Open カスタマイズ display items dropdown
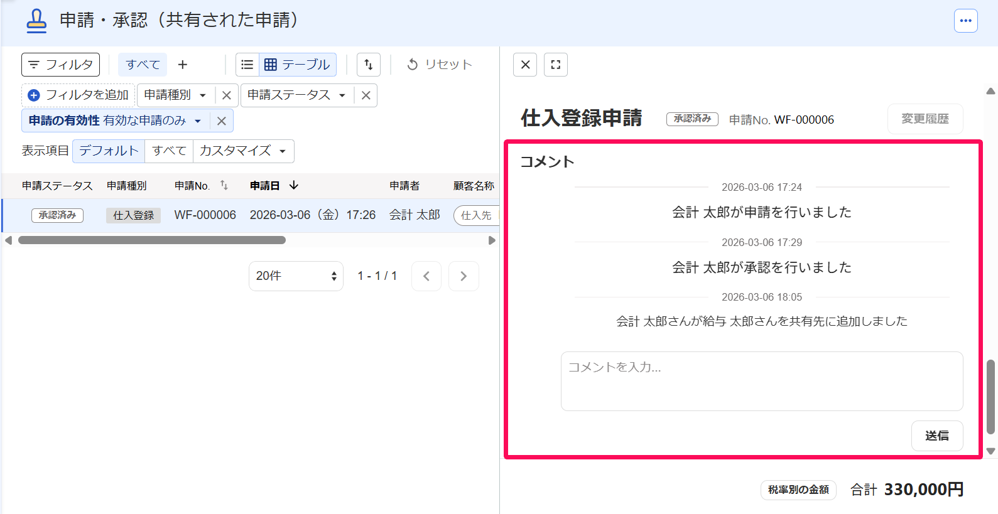The image size is (998, 514). coord(243,151)
